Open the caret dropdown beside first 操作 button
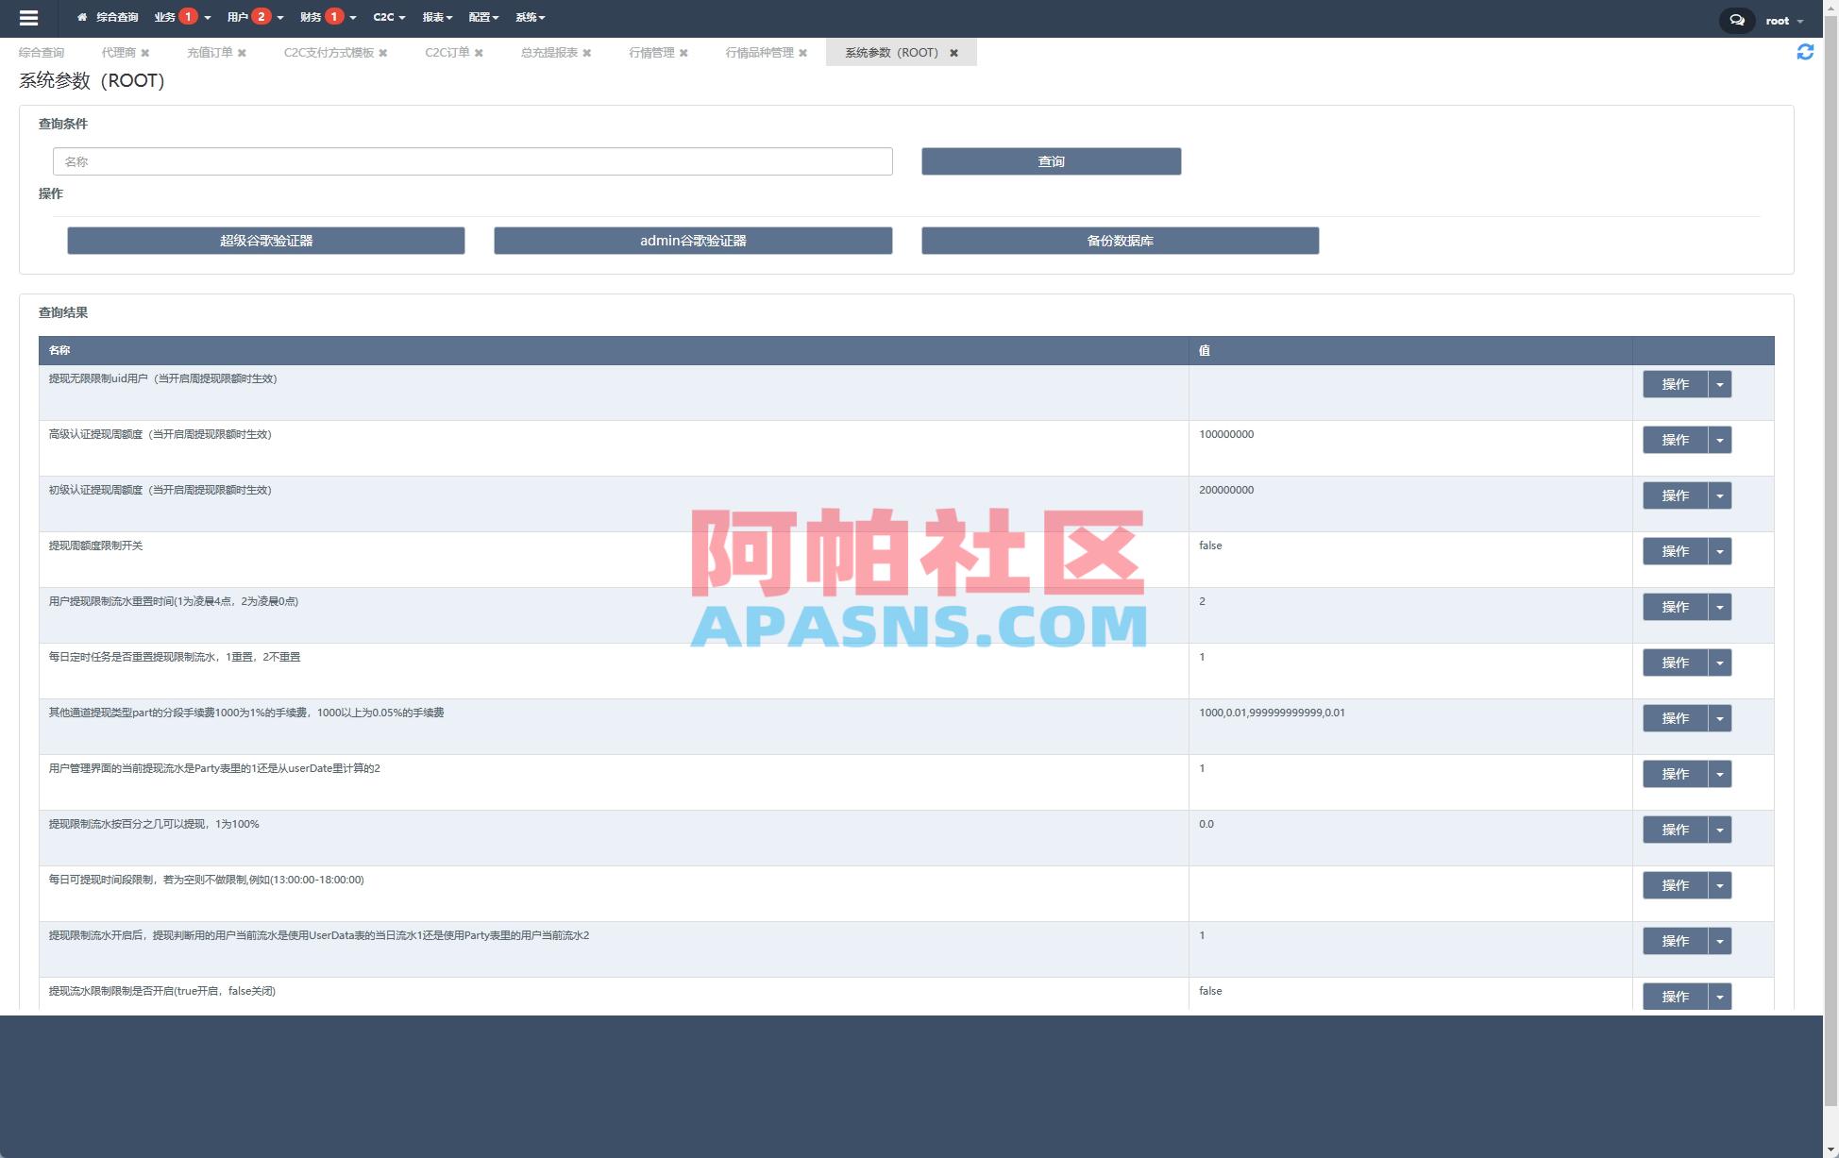The width and height of the screenshot is (1839, 1158). [1720, 384]
